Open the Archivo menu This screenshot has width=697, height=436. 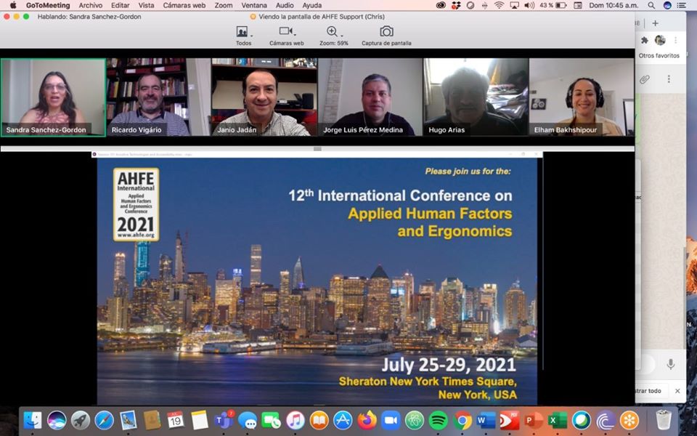pyautogui.click(x=91, y=5)
